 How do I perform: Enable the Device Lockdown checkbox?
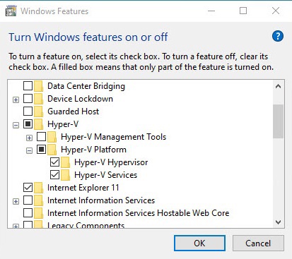pos(28,99)
